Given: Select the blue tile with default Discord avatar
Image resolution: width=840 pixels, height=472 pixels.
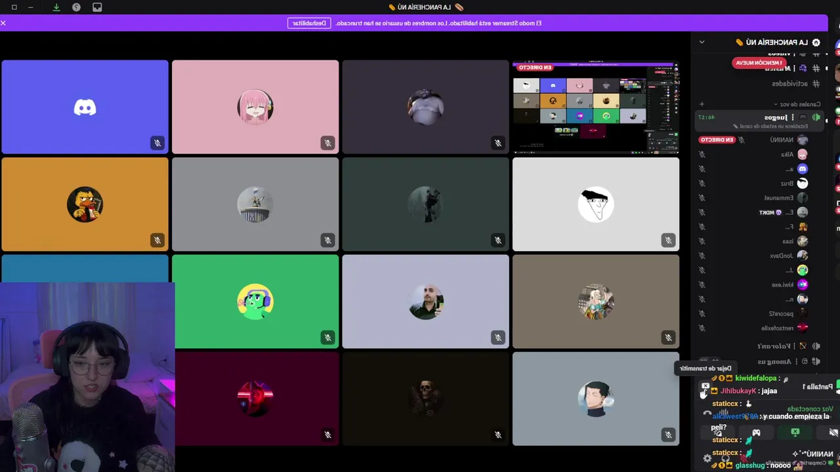Looking at the screenshot, I should [85, 107].
